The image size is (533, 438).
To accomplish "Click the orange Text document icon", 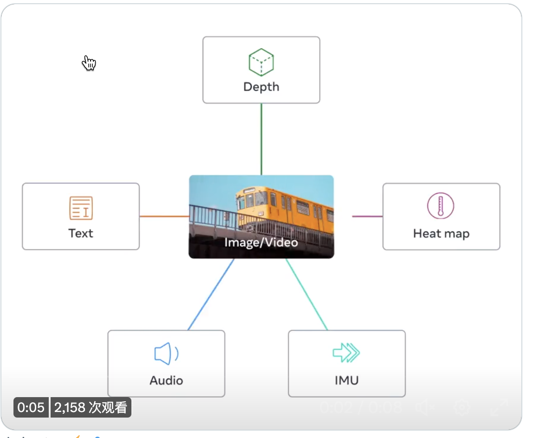I will (x=81, y=208).
